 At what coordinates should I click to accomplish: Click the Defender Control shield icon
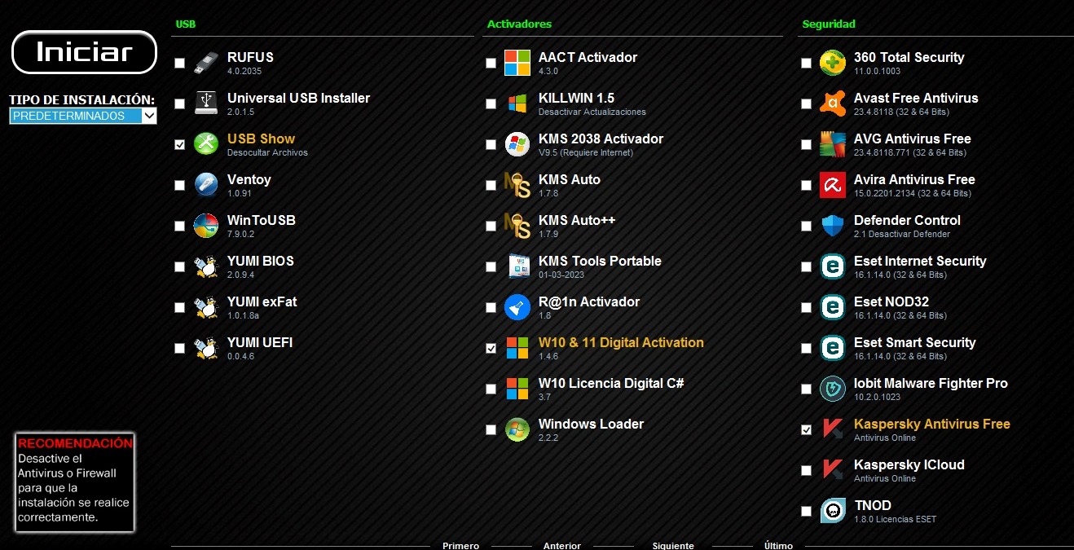(x=832, y=226)
